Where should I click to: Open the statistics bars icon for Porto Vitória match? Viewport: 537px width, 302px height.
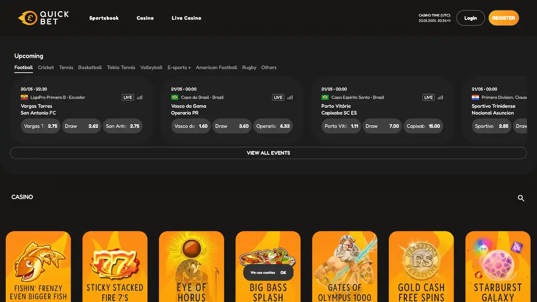(440, 97)
